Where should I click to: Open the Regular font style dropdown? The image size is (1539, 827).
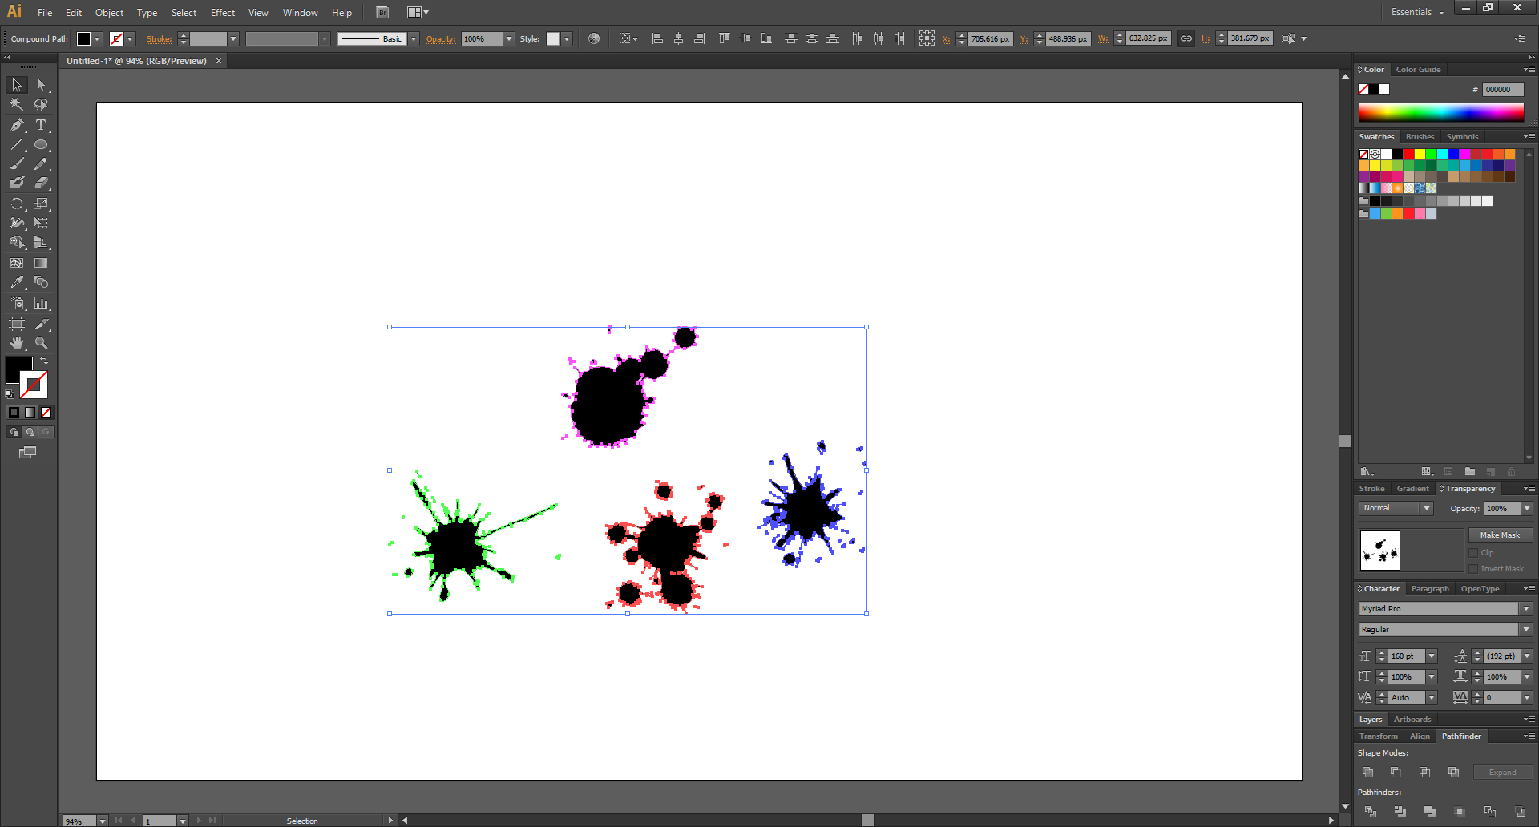click(x=1526, y=630)
